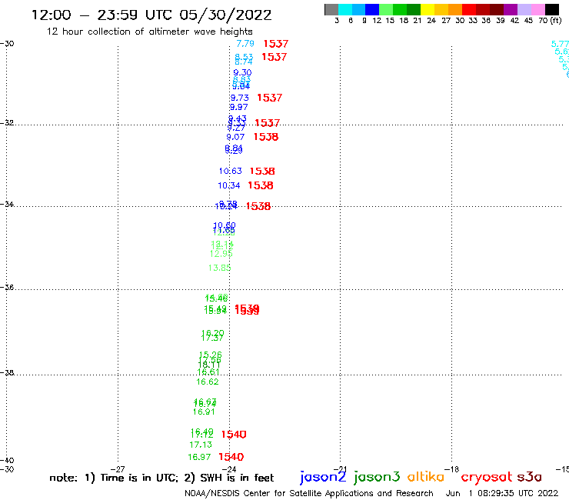Click the 1537 time label beside 7.79
The height and width of the screenshot is (500, 569).
(x=276, y=44)
